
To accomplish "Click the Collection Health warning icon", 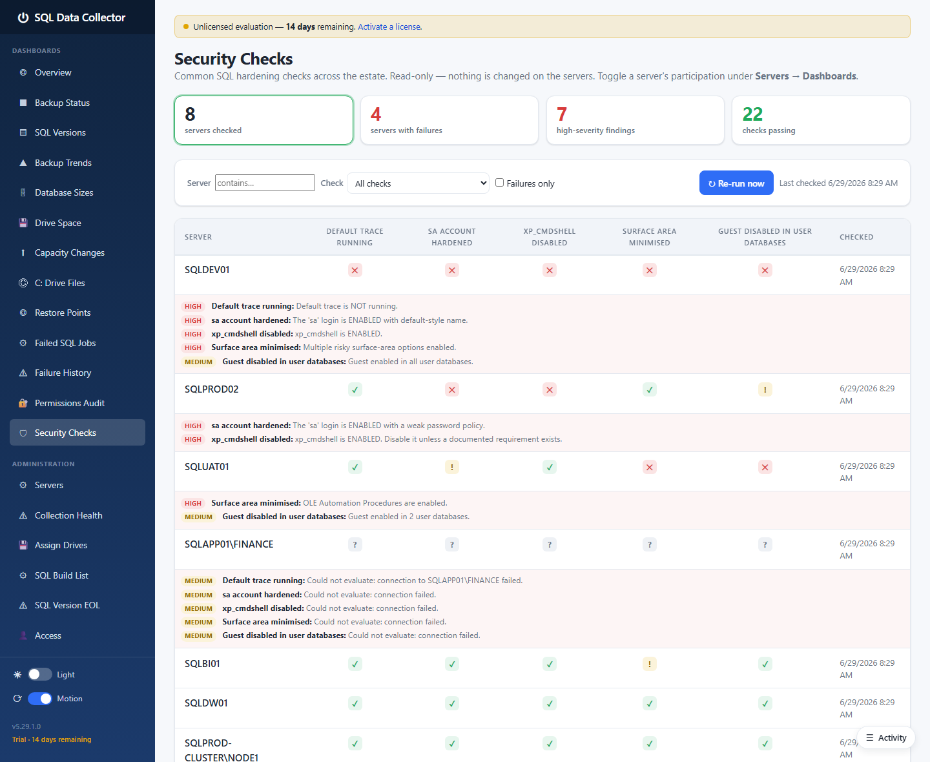I will 23,515.
